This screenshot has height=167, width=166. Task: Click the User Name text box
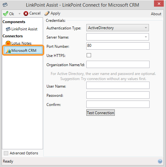pyautogui.click(x=118, y=85)
